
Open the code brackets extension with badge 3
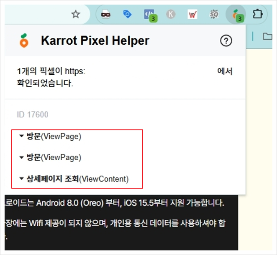tap(151, 15)
